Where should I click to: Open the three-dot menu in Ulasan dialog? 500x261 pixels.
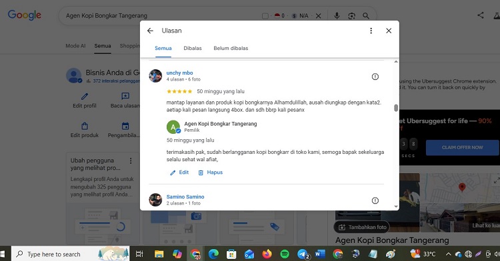click(371, 31)
